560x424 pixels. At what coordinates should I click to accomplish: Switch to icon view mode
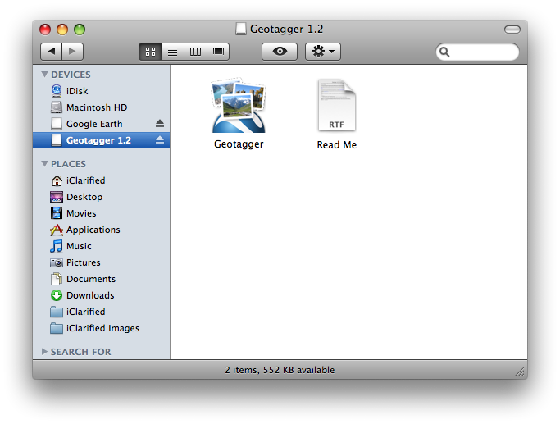click(x=150, y=52)
